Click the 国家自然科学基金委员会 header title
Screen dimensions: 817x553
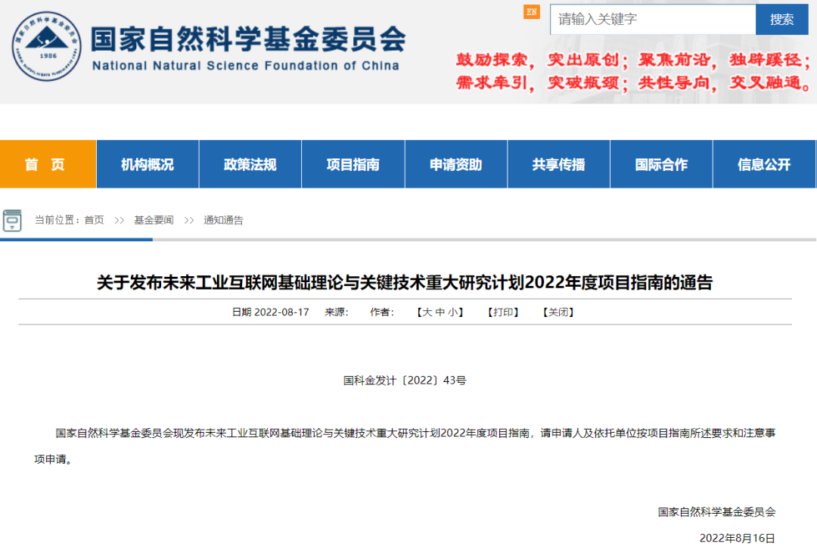248,39
